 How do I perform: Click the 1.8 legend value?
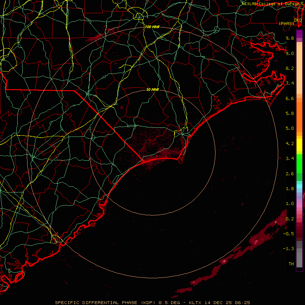tap(290, 189)
